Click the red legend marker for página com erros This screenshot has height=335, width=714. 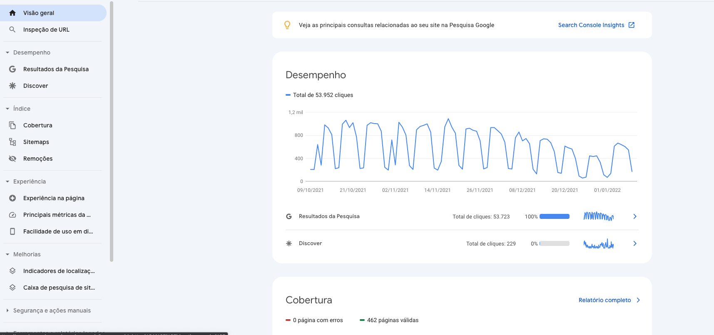point(288,320)
